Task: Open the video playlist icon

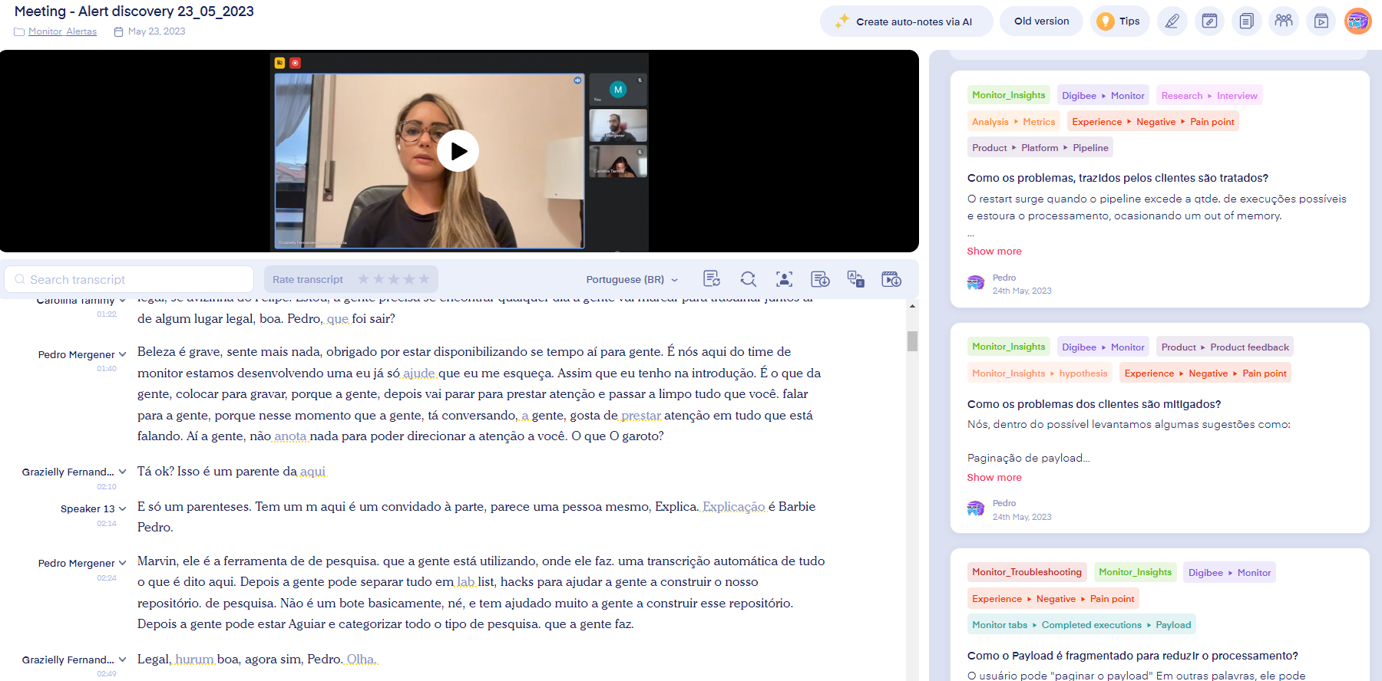Action: tap(1321, 21)
